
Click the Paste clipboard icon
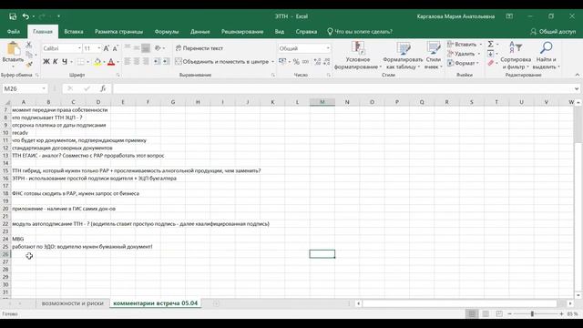(13, 48)
